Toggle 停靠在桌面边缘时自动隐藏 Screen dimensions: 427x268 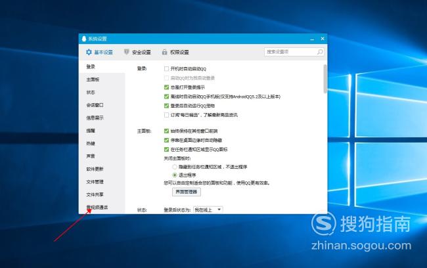(x=166, y=141)
